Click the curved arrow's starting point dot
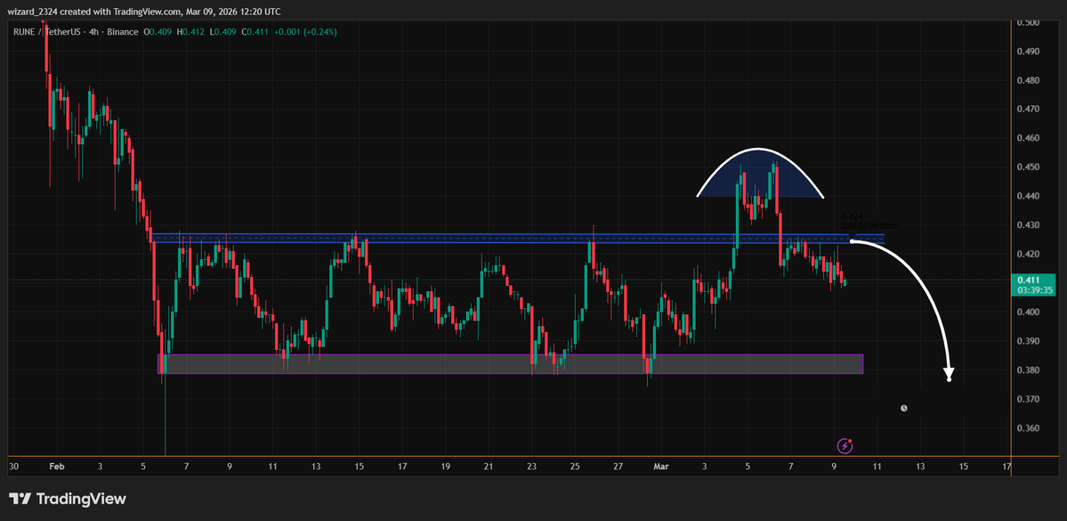Viewport: 1067px width, 521px height. click(853, 240)
